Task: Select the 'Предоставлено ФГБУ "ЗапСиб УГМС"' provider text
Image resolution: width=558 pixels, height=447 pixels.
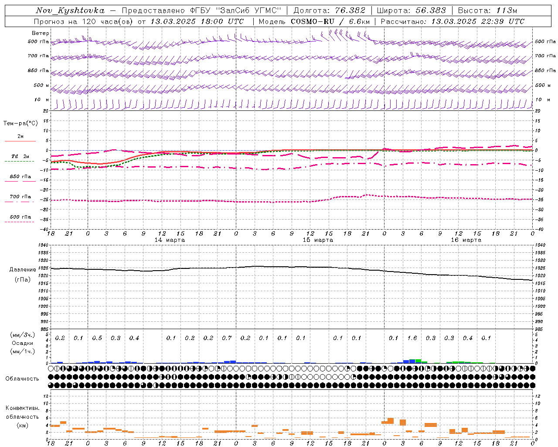Action: 201,10
